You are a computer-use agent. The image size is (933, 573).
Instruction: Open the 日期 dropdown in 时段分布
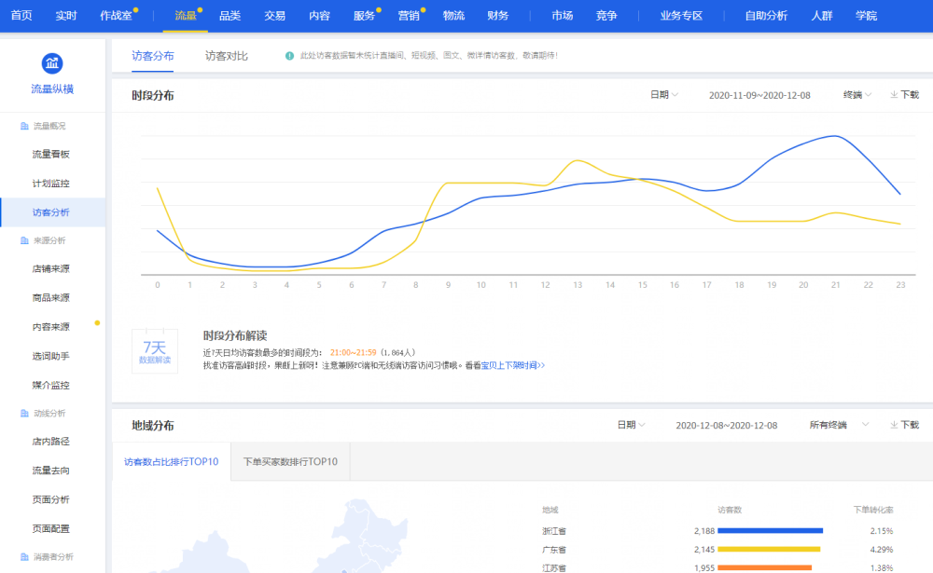[663, 95]
